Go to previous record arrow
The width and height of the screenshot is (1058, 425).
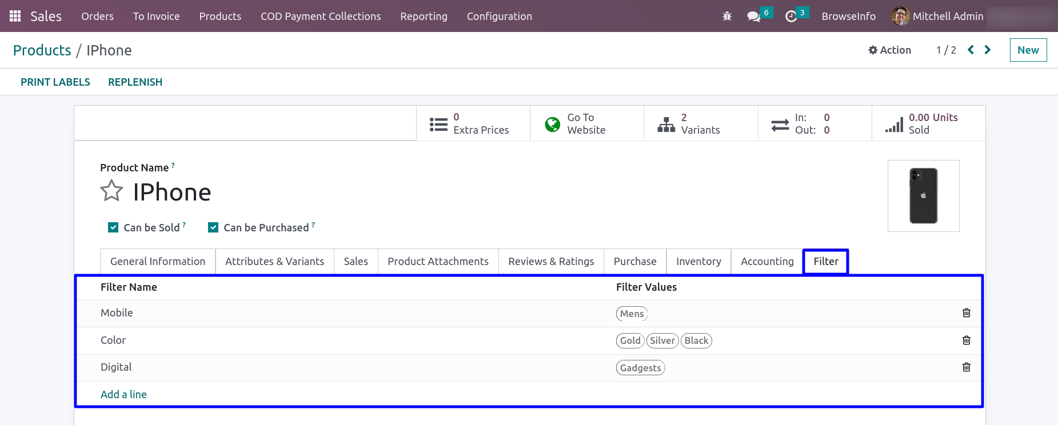pos(971,50)
